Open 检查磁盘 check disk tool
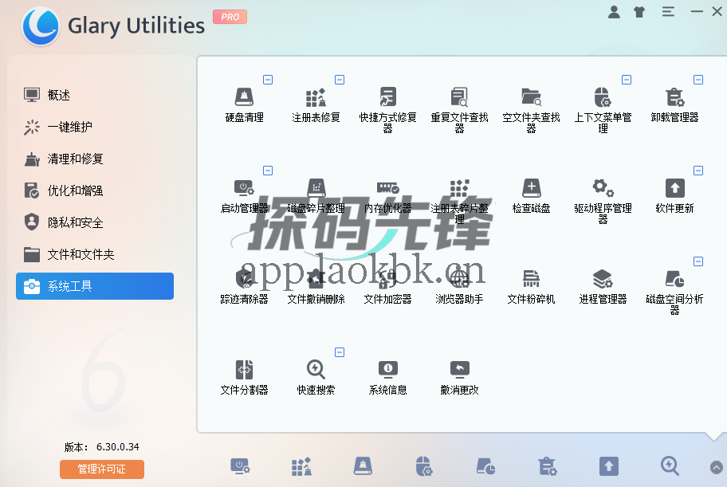The height and width of the screenshot is (487, 727). (532, 196)
